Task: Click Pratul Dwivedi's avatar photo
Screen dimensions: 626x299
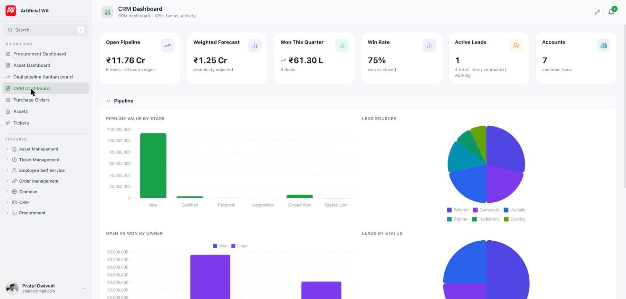Action: pyautogui.click(x=12, y=288)
